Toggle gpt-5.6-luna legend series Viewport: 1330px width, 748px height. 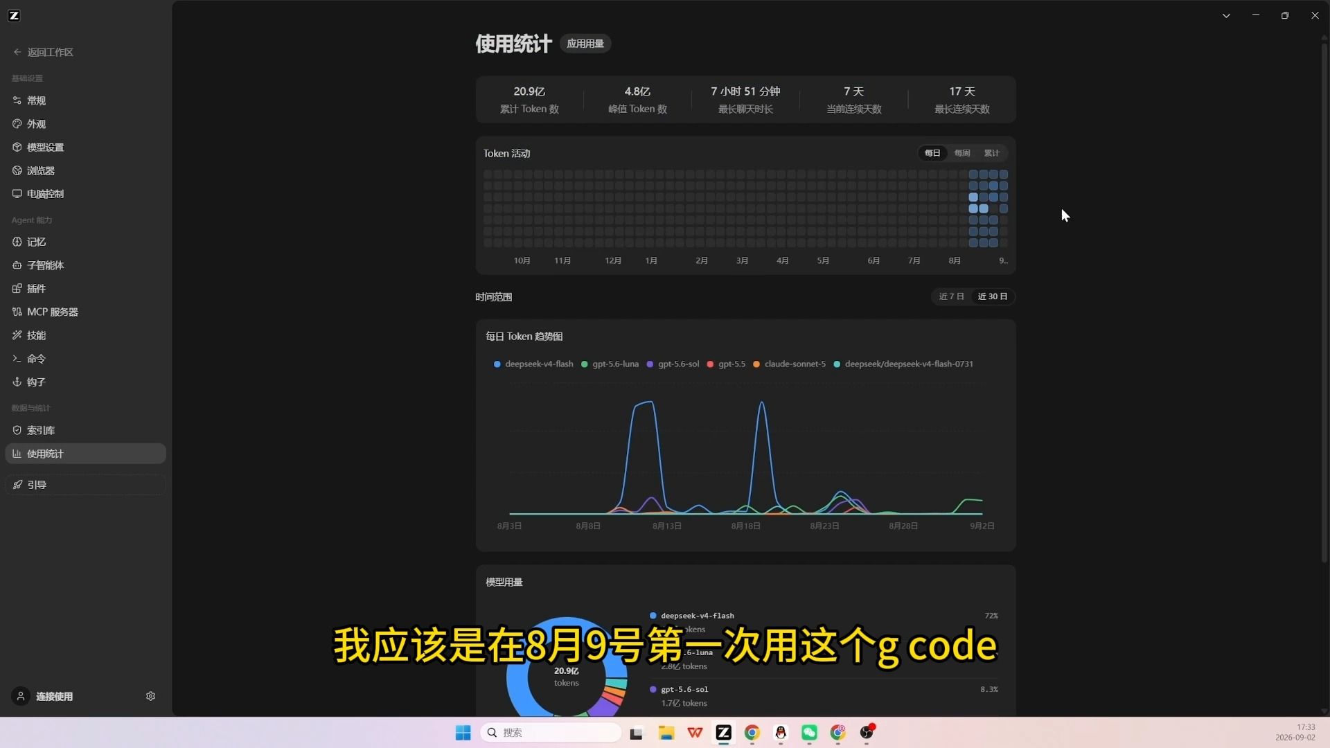pos(610,364)
